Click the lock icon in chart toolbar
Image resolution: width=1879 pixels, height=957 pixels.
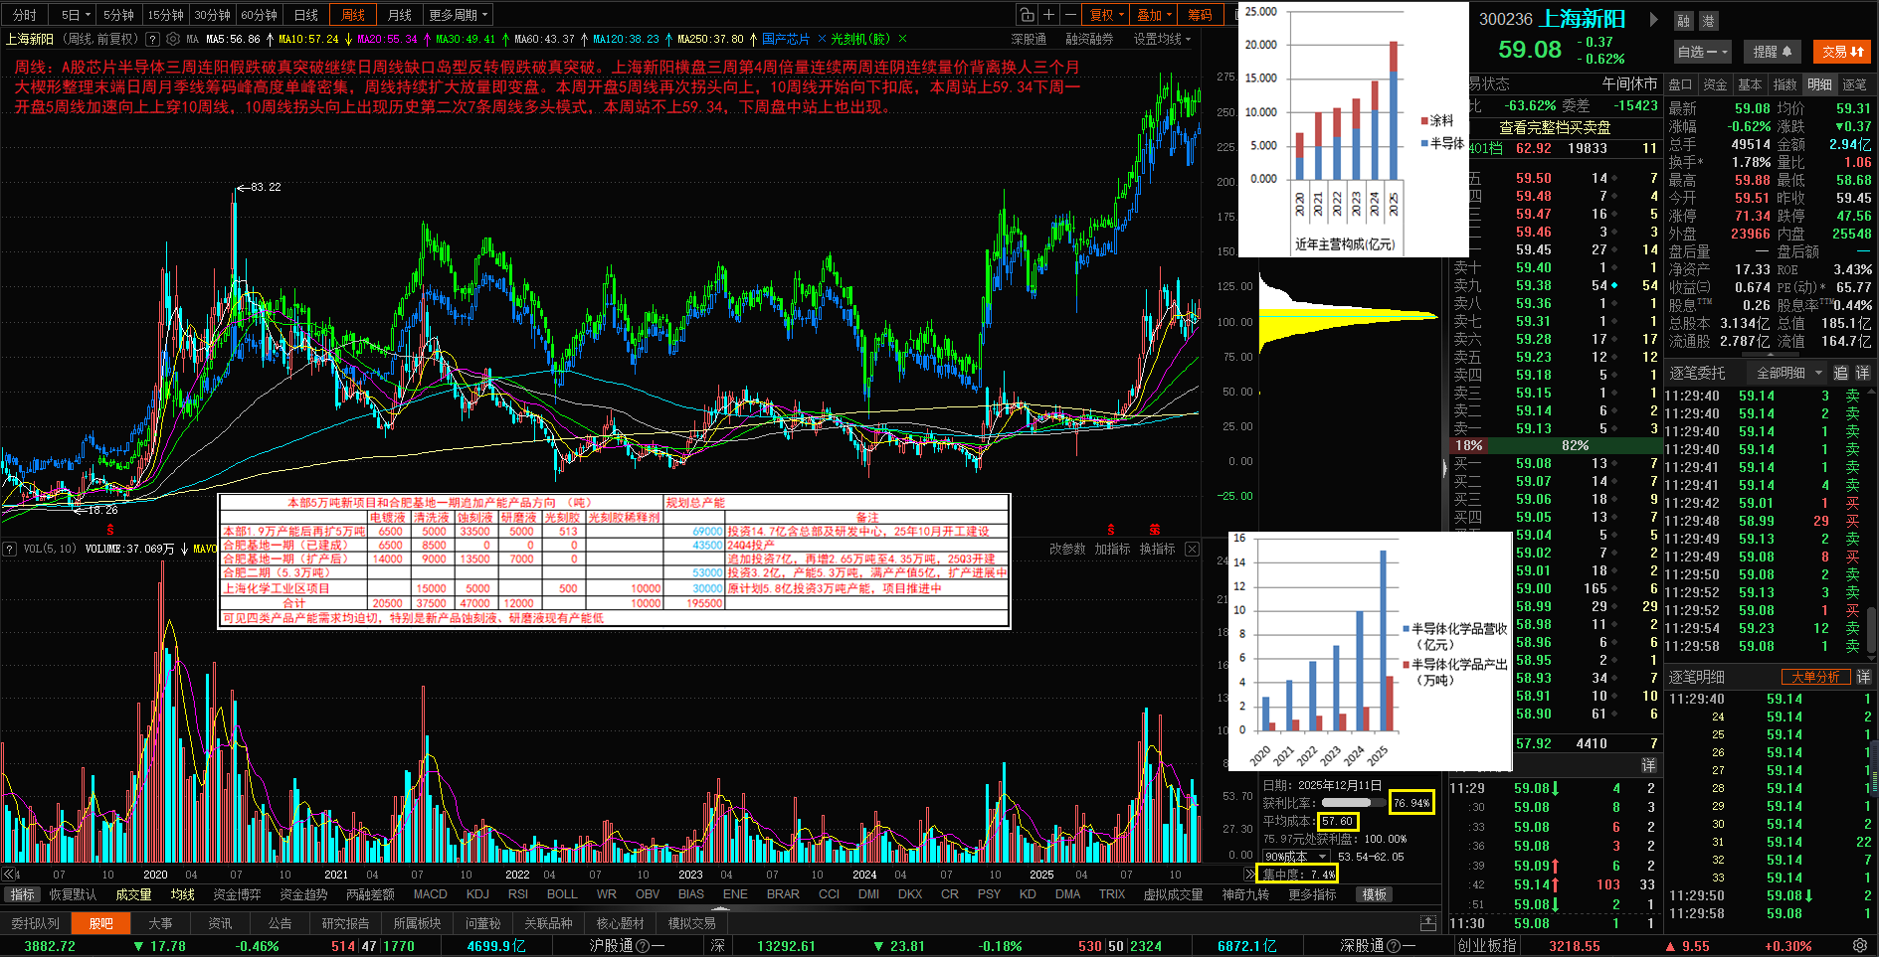(1028, 15)
